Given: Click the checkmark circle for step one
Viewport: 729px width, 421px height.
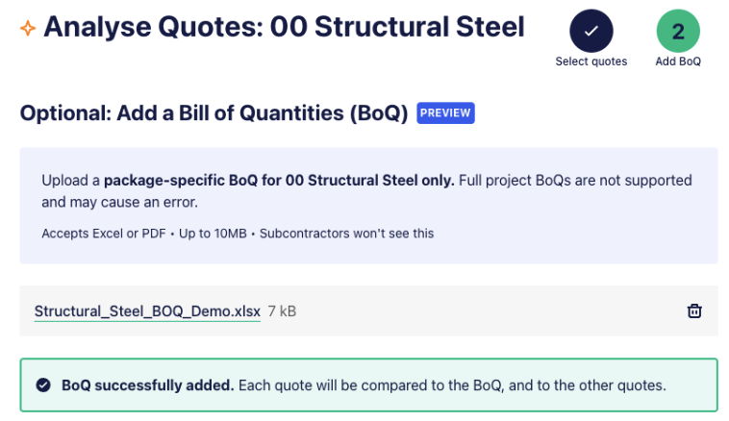Looking at the screenshot, I should pos(591,31).
